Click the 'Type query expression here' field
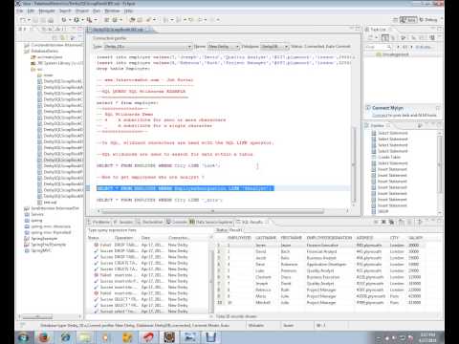 (148, 230)
